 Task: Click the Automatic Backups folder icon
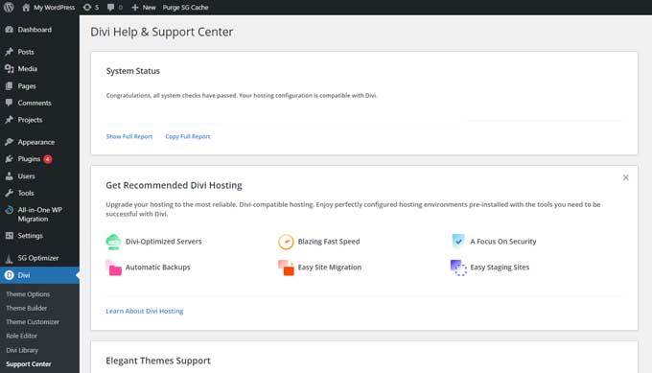[x=113, y=268]
